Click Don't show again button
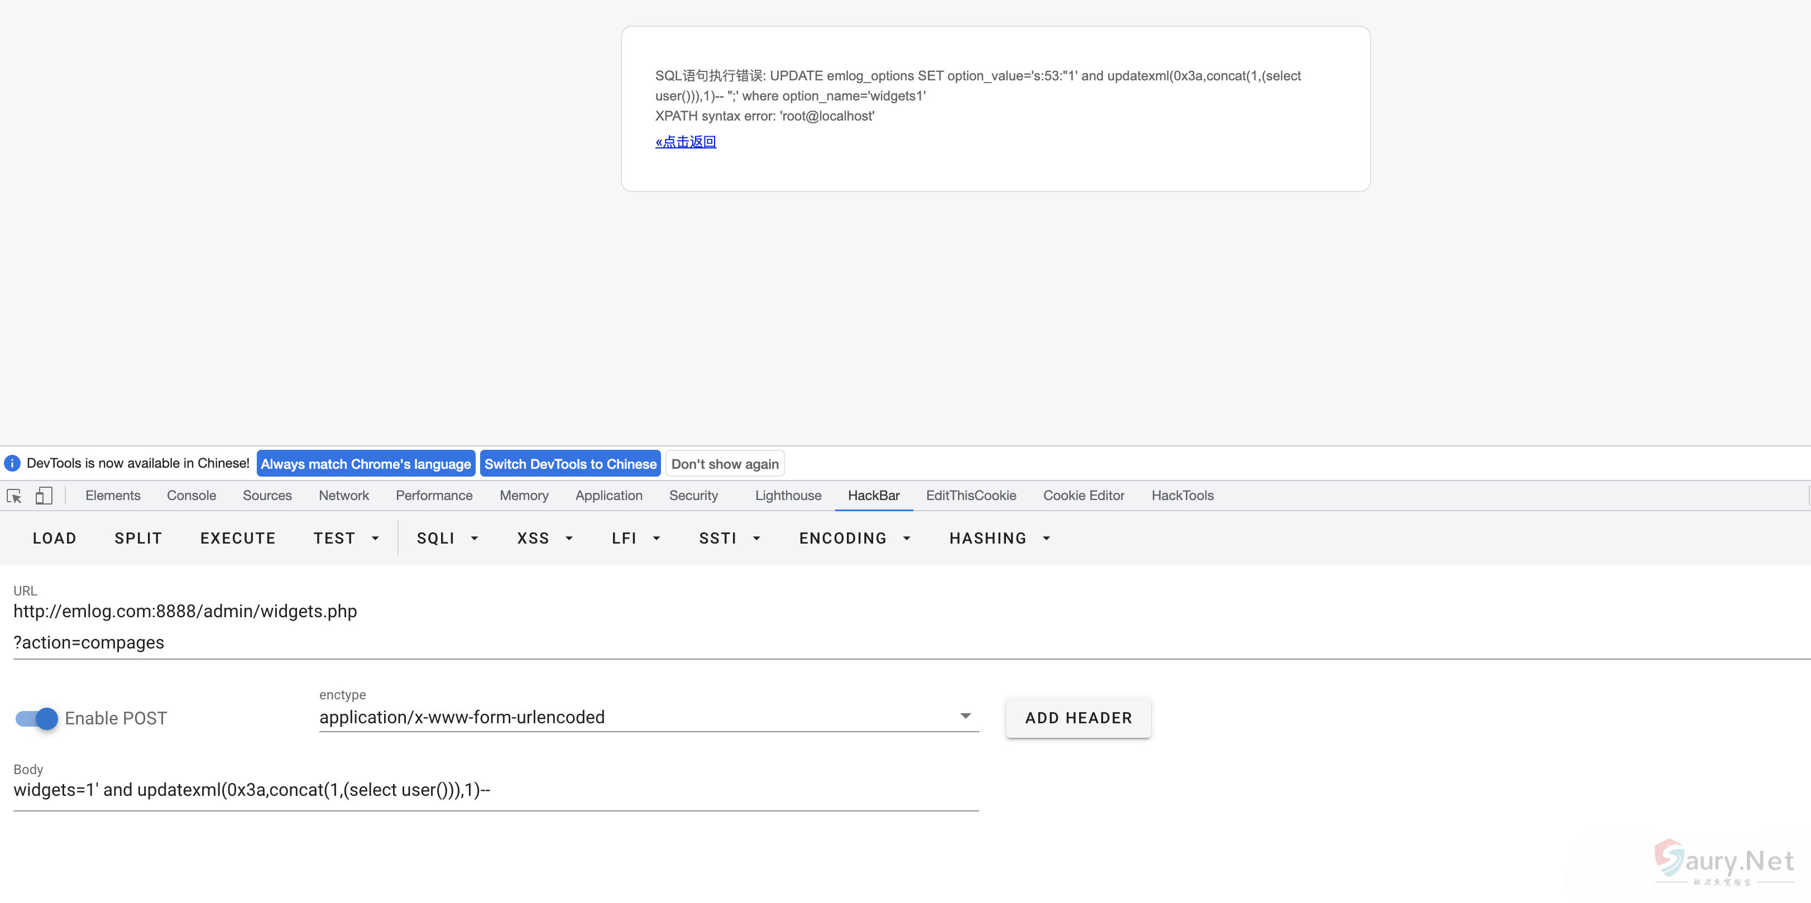Viewport: 1811px width, 903px height. [724, 464]
